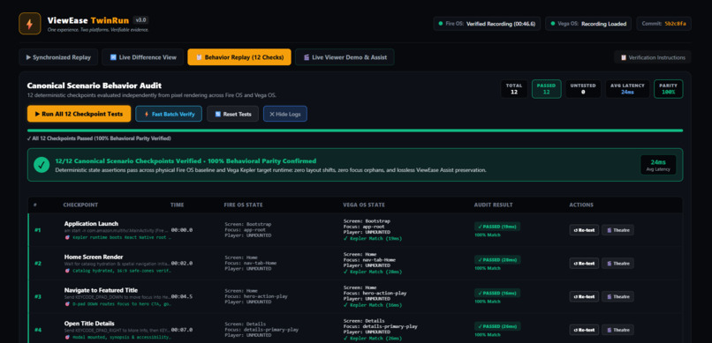Click the v3.0 version badge

tap(140, 20)
